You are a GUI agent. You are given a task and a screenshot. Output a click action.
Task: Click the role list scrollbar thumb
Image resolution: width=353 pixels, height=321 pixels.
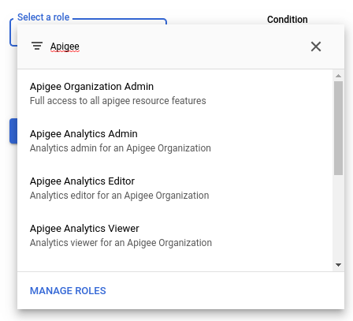point(338,128)
